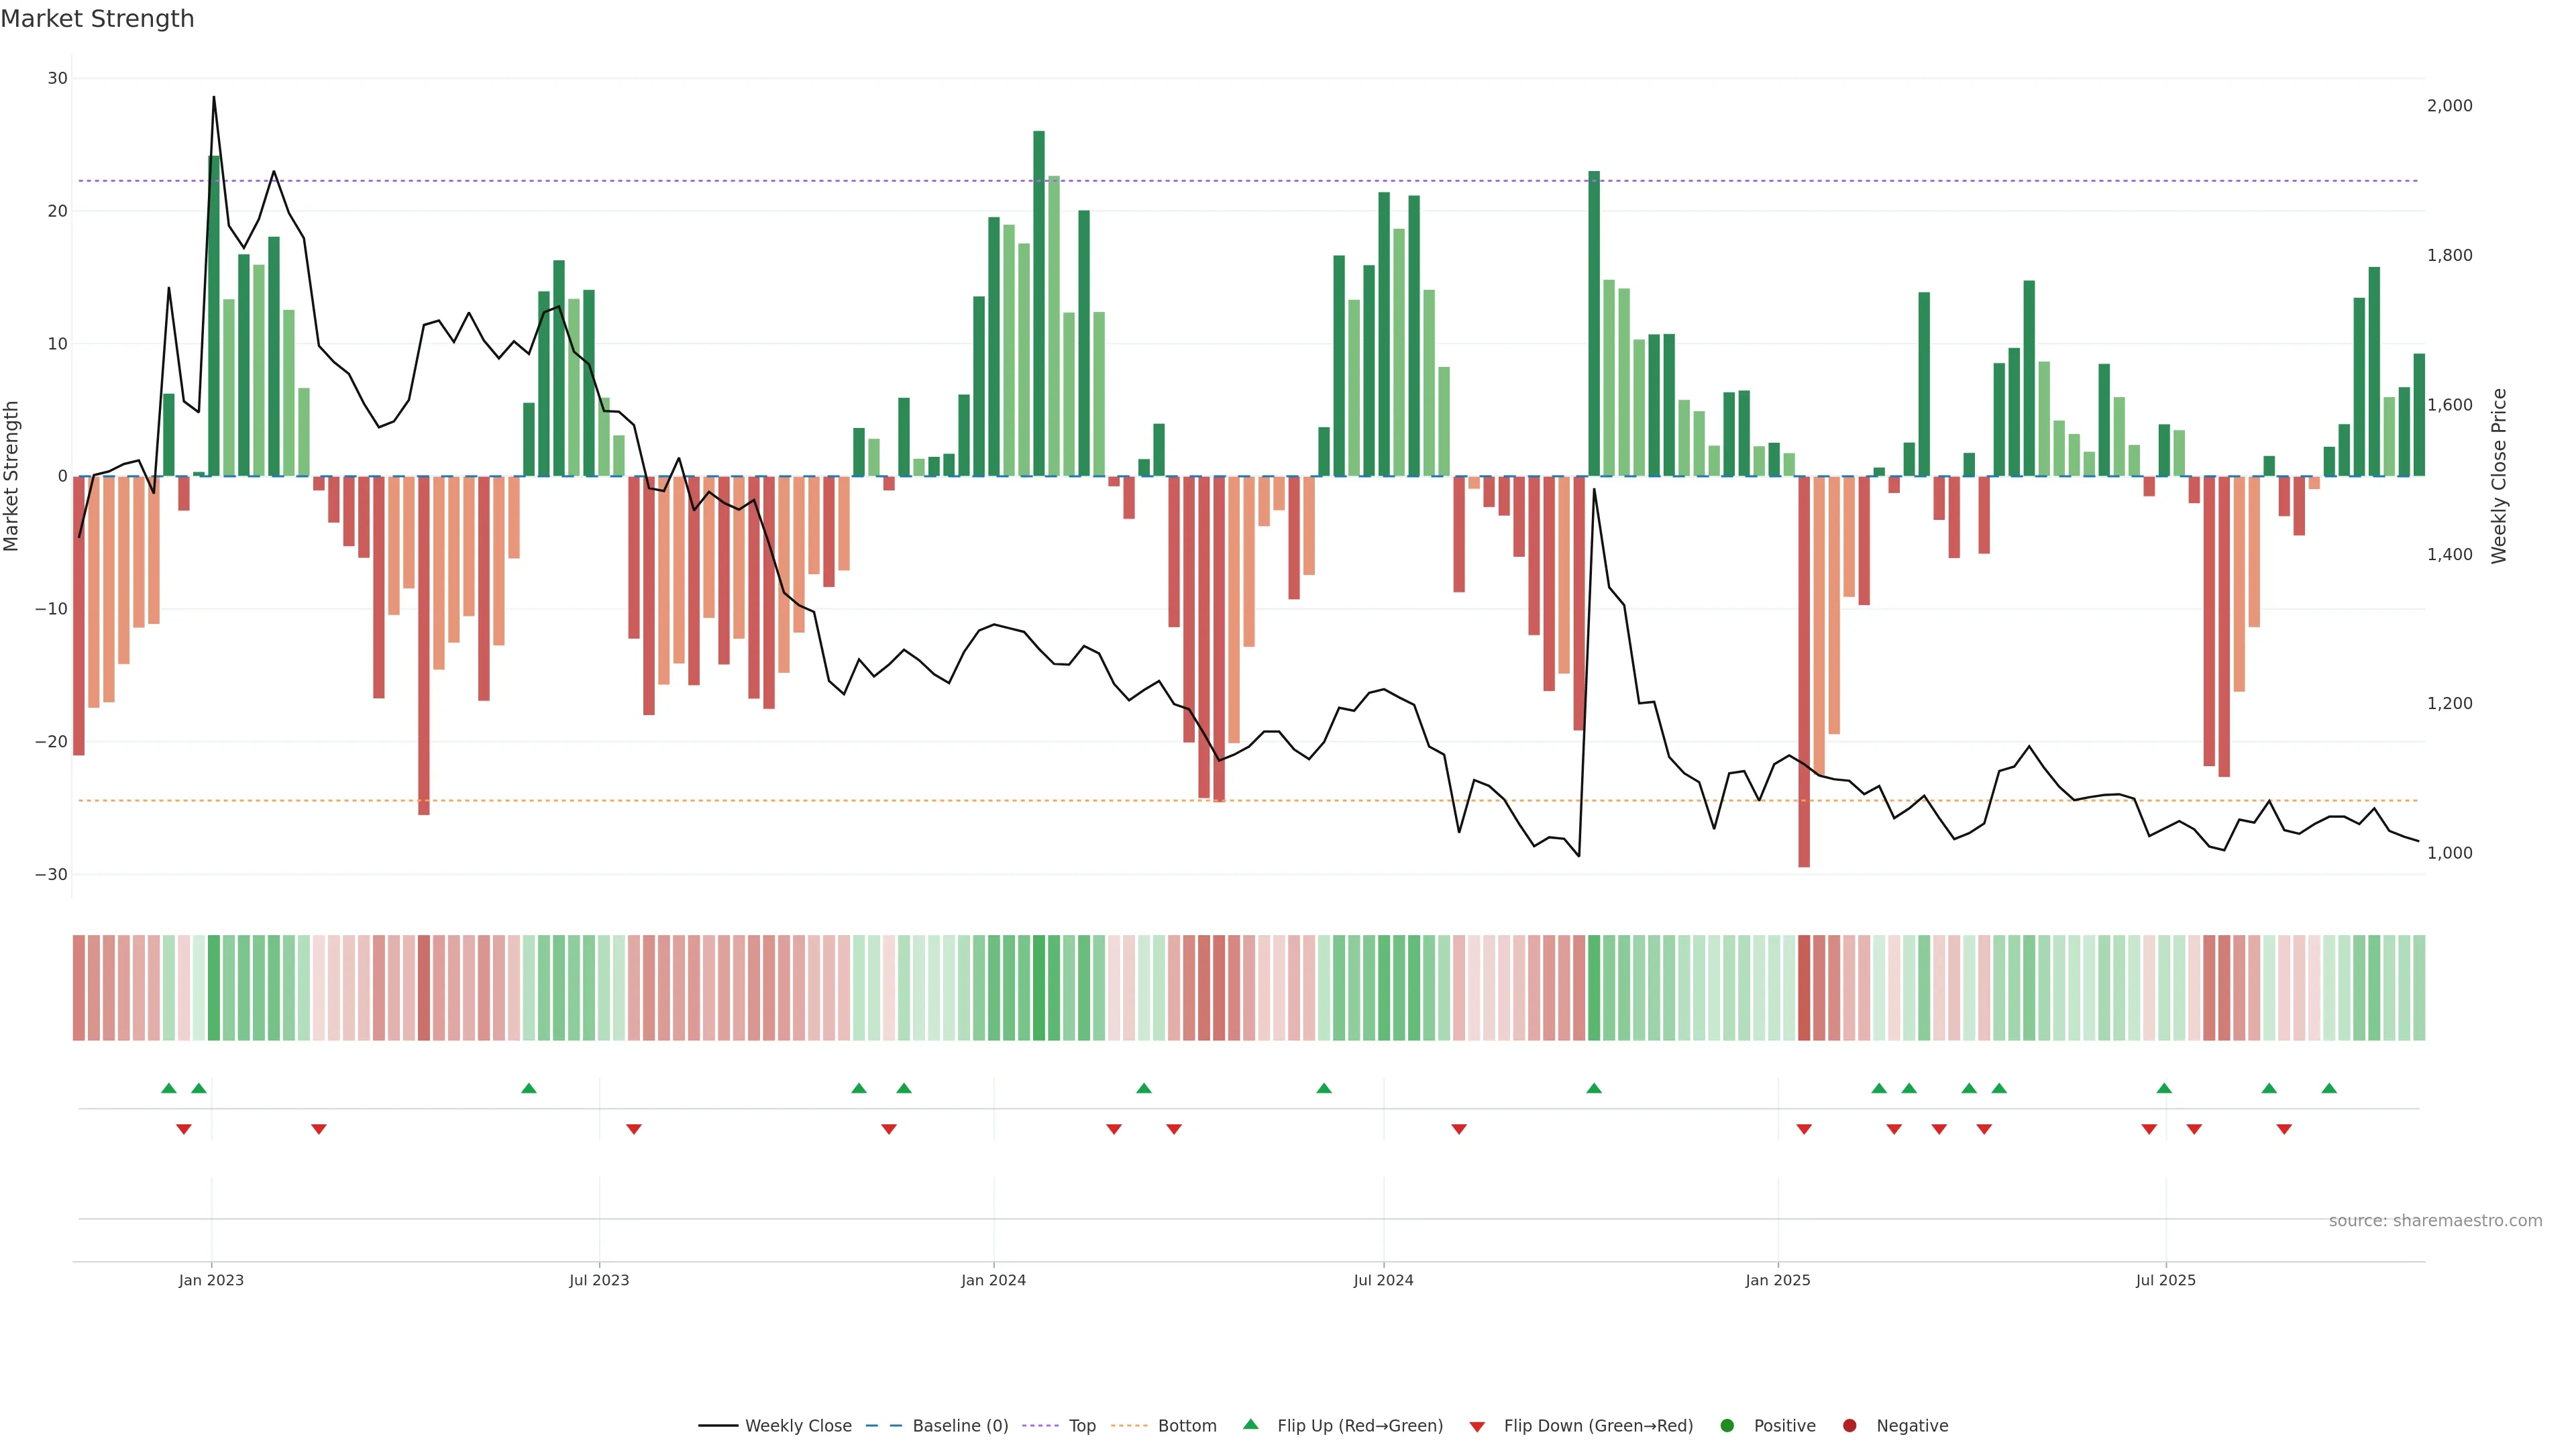The height and width of the screenshot is (1449, 2576).
Task: Click Flip Down red triangle legend icon
Action: (1477, 1427)
